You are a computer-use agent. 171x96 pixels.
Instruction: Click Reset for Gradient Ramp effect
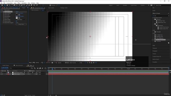tap(17, 12)
